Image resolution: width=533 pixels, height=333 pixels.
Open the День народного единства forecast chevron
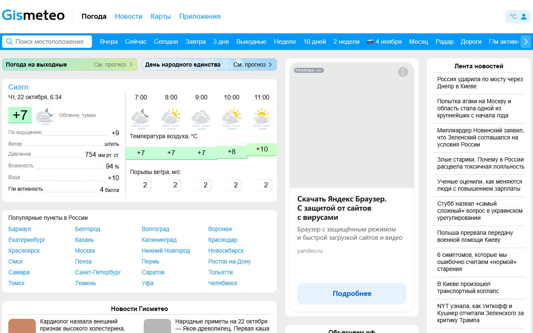coord(270,65)
